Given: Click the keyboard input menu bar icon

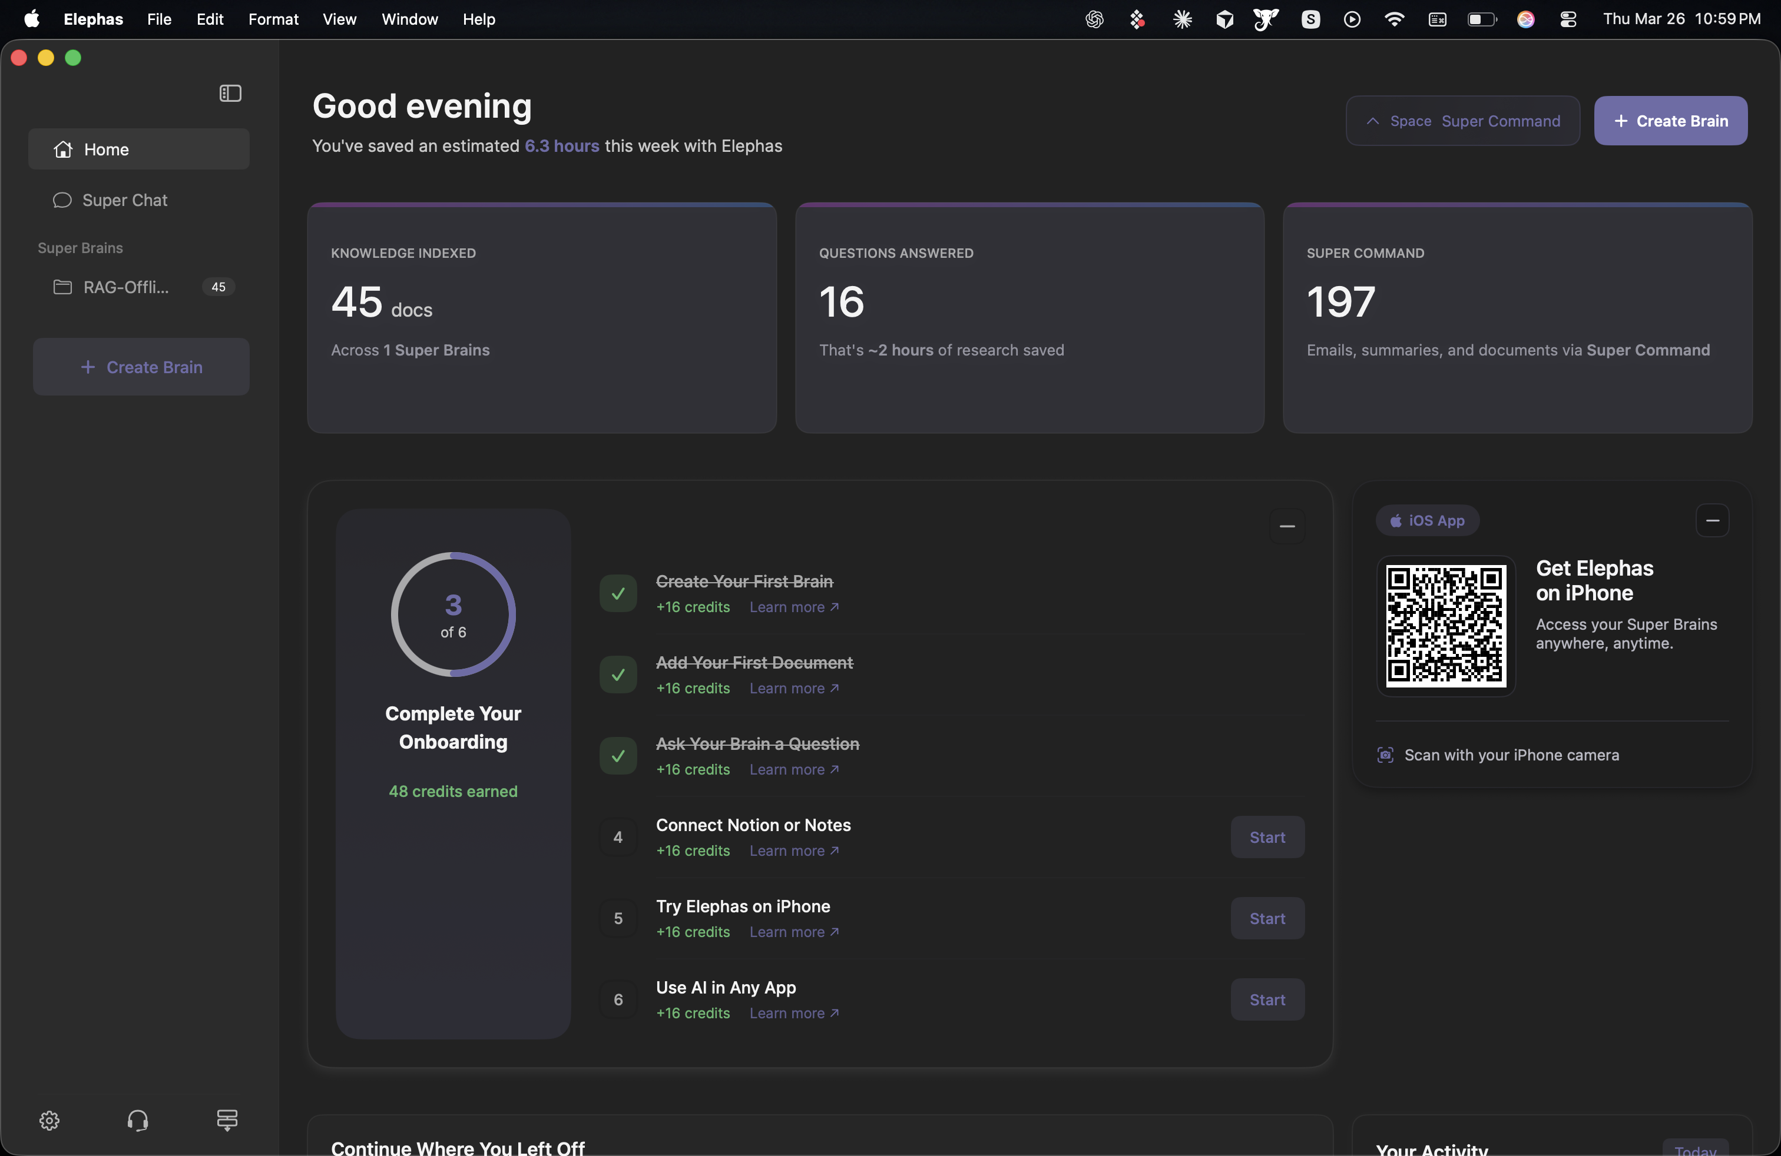Looking at the screenshot, I should coord(1437,19).
